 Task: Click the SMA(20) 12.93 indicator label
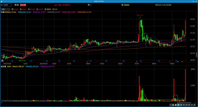[x=39, y=12]
